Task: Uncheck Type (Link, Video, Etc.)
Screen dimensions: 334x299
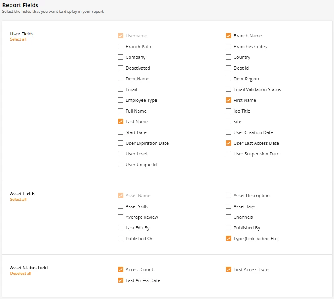Action: coord(229,239)
